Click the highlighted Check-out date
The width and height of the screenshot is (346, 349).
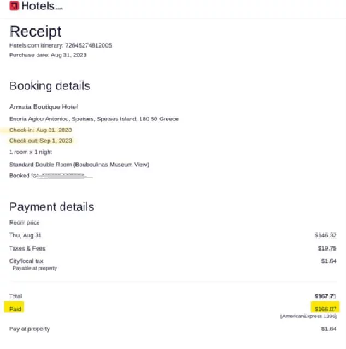coord(40,141)
